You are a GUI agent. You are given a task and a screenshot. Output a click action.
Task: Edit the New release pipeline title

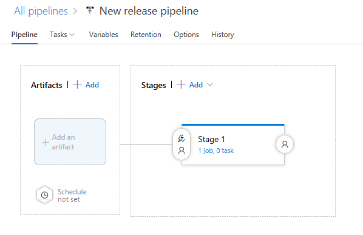point(149,11)
